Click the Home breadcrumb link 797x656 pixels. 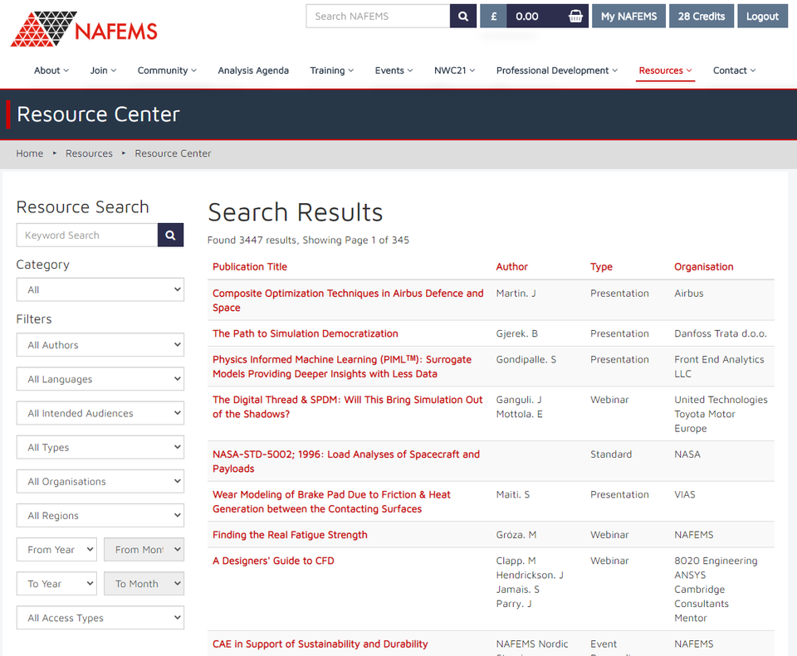pos(30,153)
